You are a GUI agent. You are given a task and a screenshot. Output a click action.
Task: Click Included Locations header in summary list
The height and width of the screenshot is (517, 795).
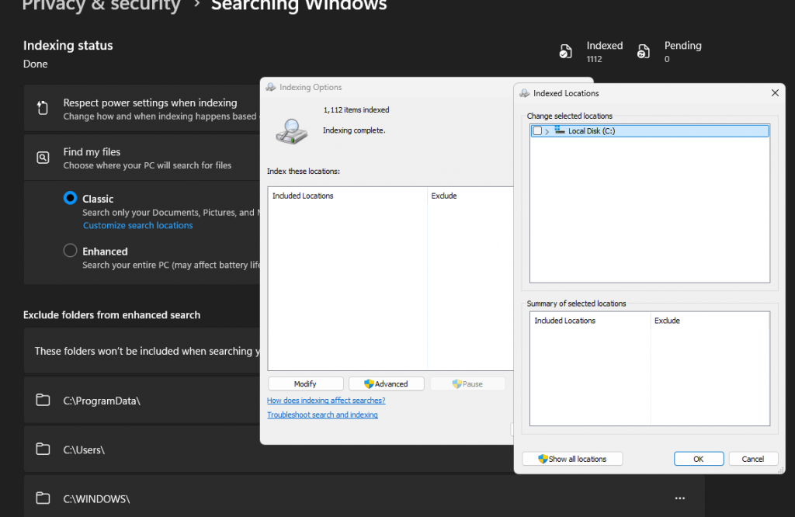pyautogui.click(x=565, y=321)
